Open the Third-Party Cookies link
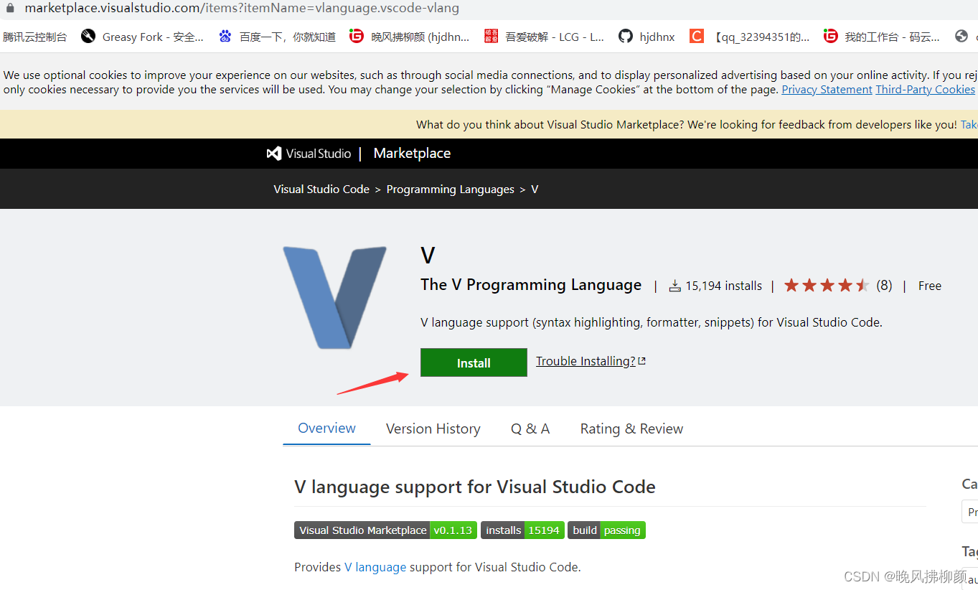Viewport: 978px width, 590px height. tap(925, 90)
